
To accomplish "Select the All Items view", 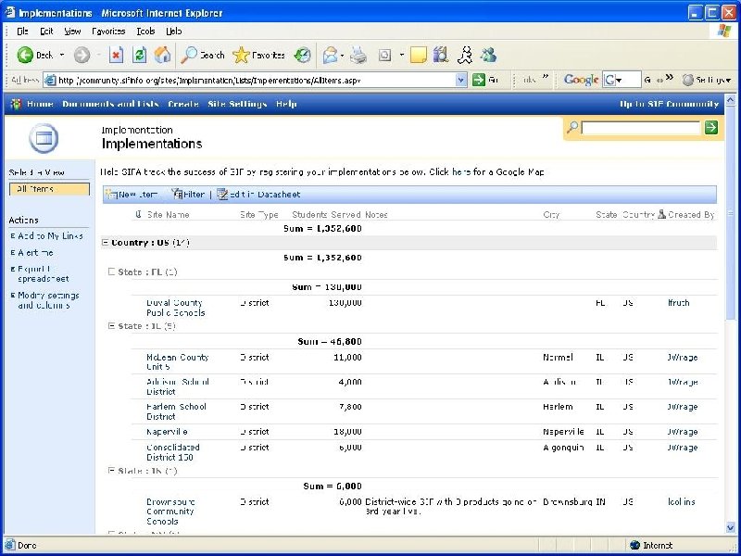I will point(49,189).
